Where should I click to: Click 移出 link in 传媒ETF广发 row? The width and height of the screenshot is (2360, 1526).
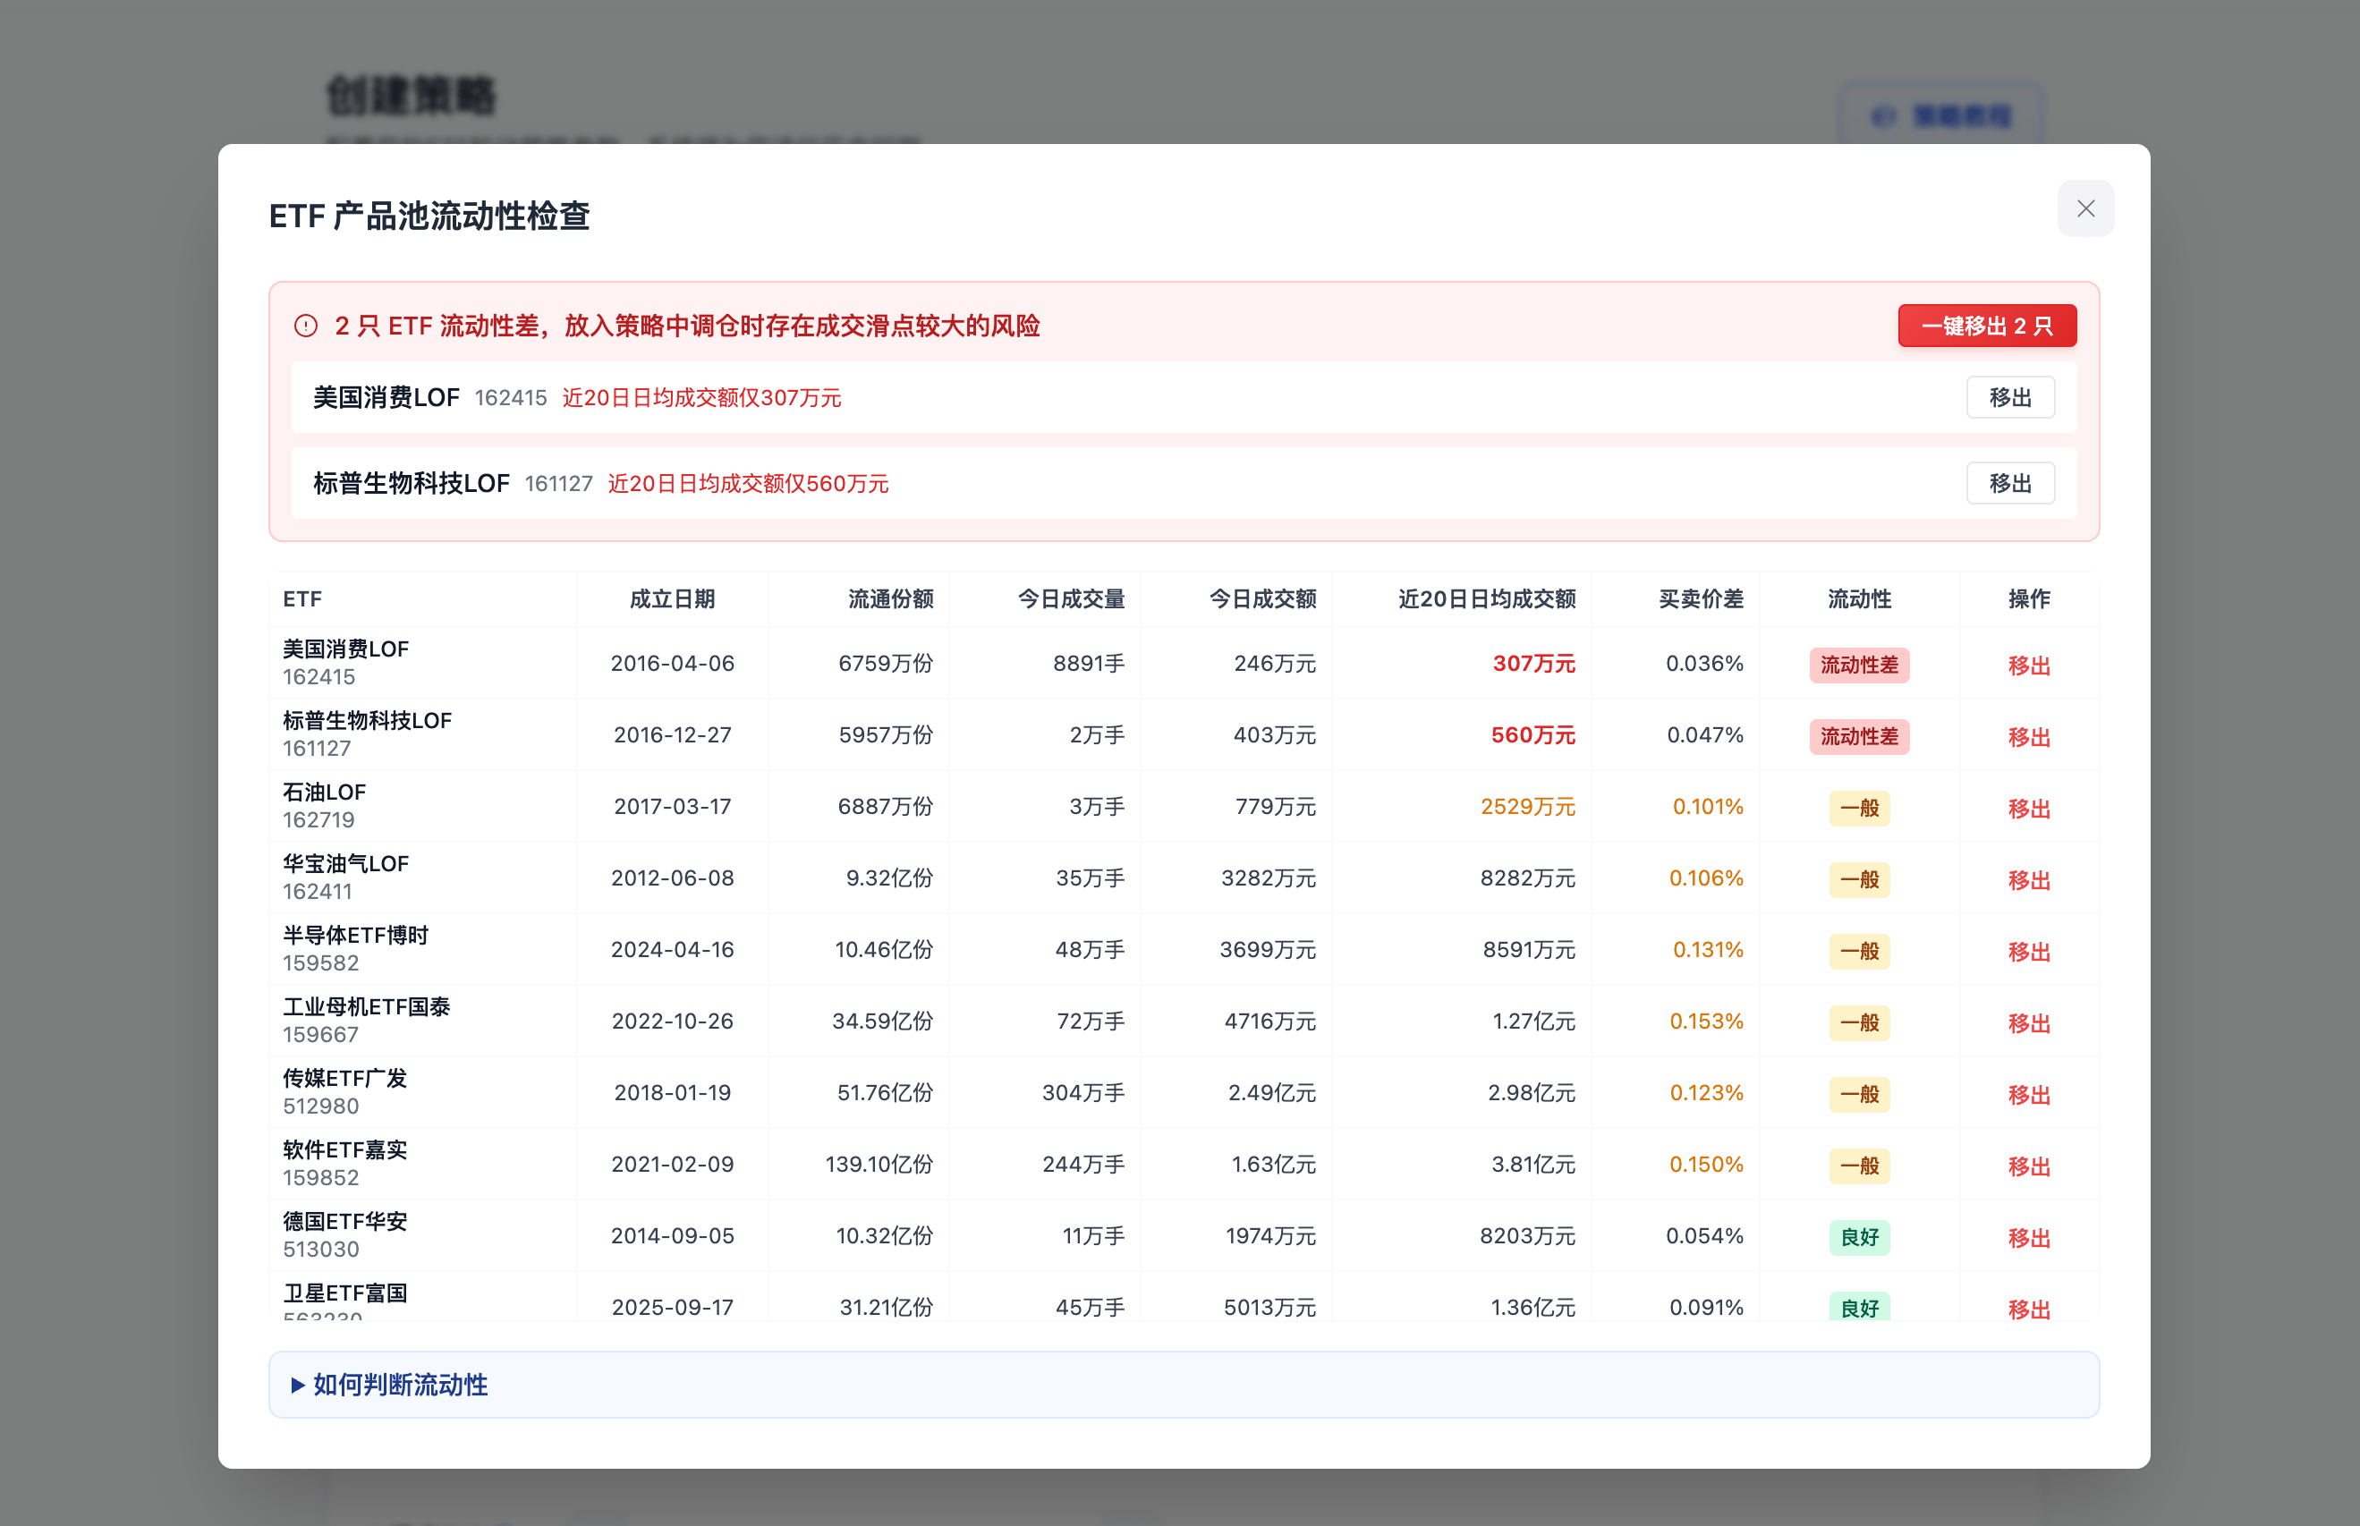[x=2029, y=1094]
